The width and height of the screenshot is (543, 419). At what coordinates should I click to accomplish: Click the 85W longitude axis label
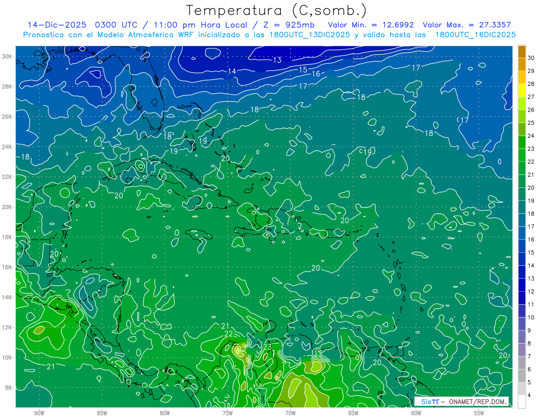(x=102, y=413)
